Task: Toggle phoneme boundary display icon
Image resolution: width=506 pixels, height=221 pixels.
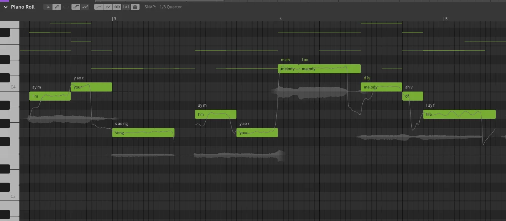Action: tap(126, 7)
